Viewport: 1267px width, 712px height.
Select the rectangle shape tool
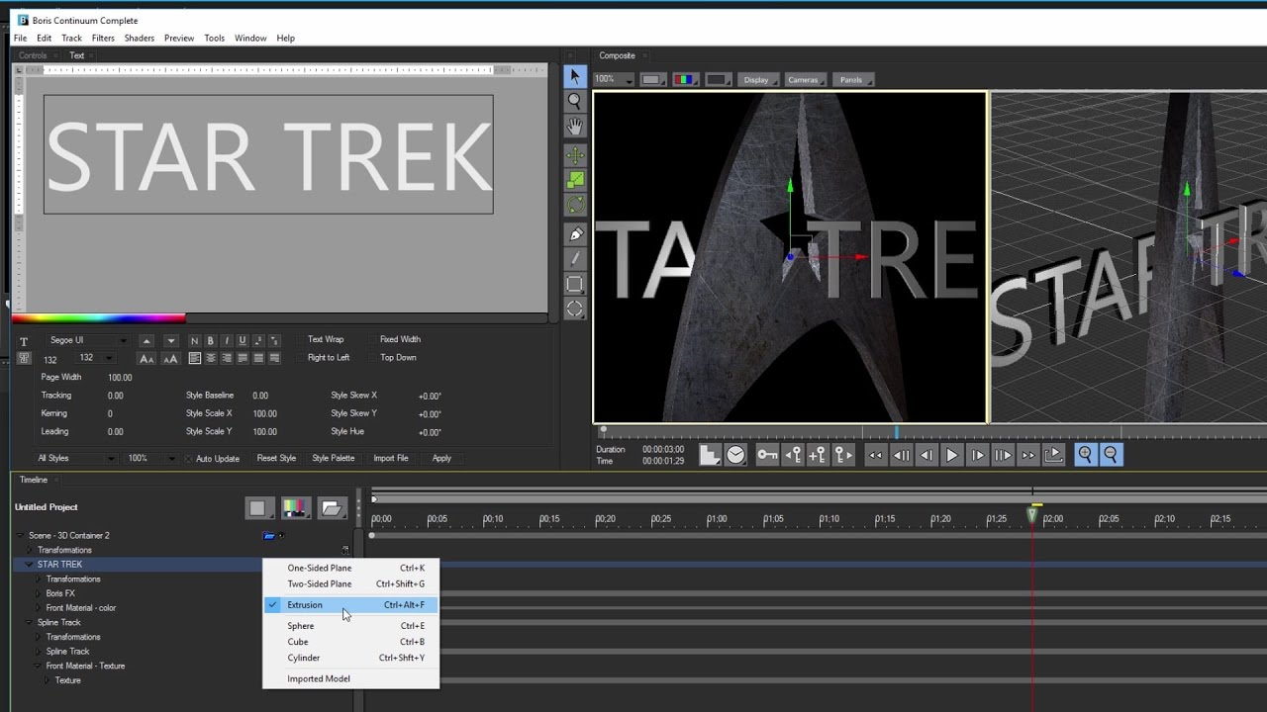click(574, 284)
